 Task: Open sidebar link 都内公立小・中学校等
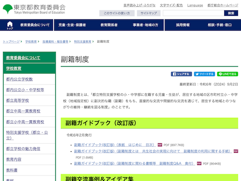point(25,90)
